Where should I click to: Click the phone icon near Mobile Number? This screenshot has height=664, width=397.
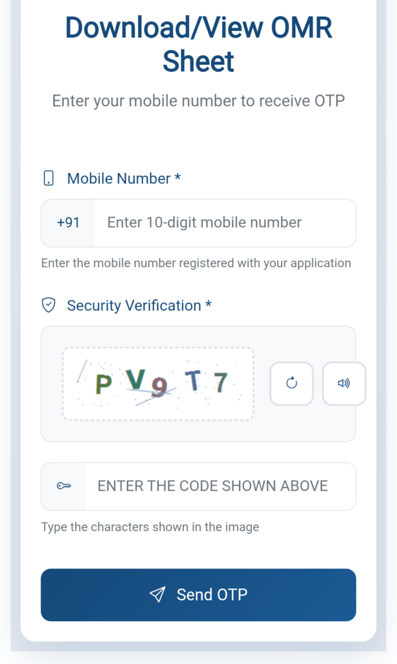click(49, 178)
